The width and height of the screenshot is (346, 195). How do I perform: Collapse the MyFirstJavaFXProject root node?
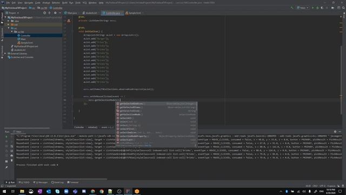(6, 17)
